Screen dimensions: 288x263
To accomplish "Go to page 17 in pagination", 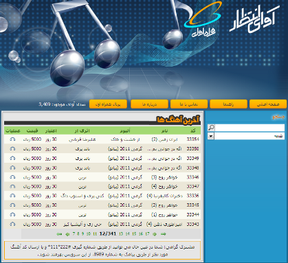I will coord(147,234).
